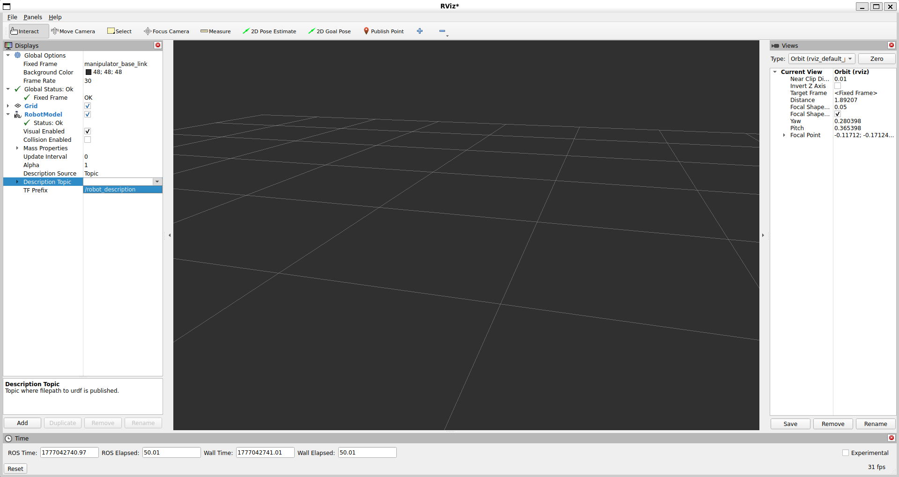Open the File menu
This screenshot has width=899, height=477.
point(12,17)
